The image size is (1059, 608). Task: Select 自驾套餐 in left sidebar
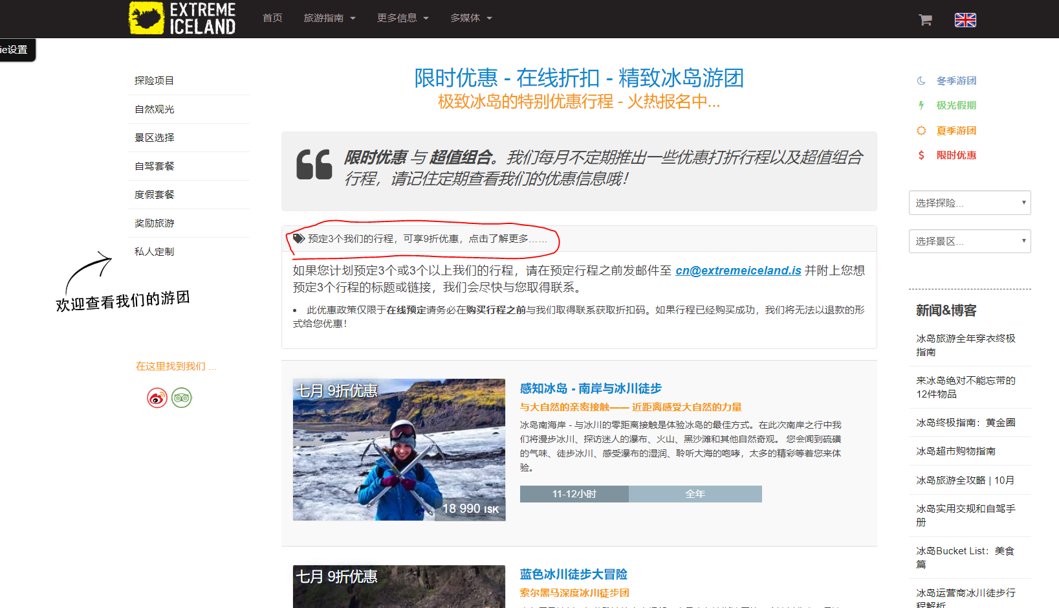(155, 166)
